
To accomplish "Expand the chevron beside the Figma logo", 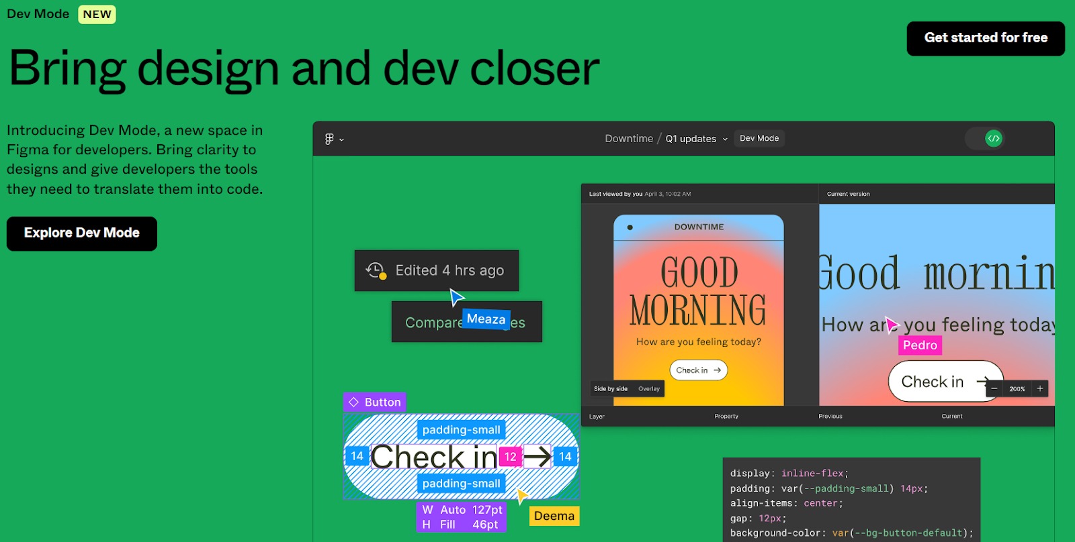I will coord(341,140).
